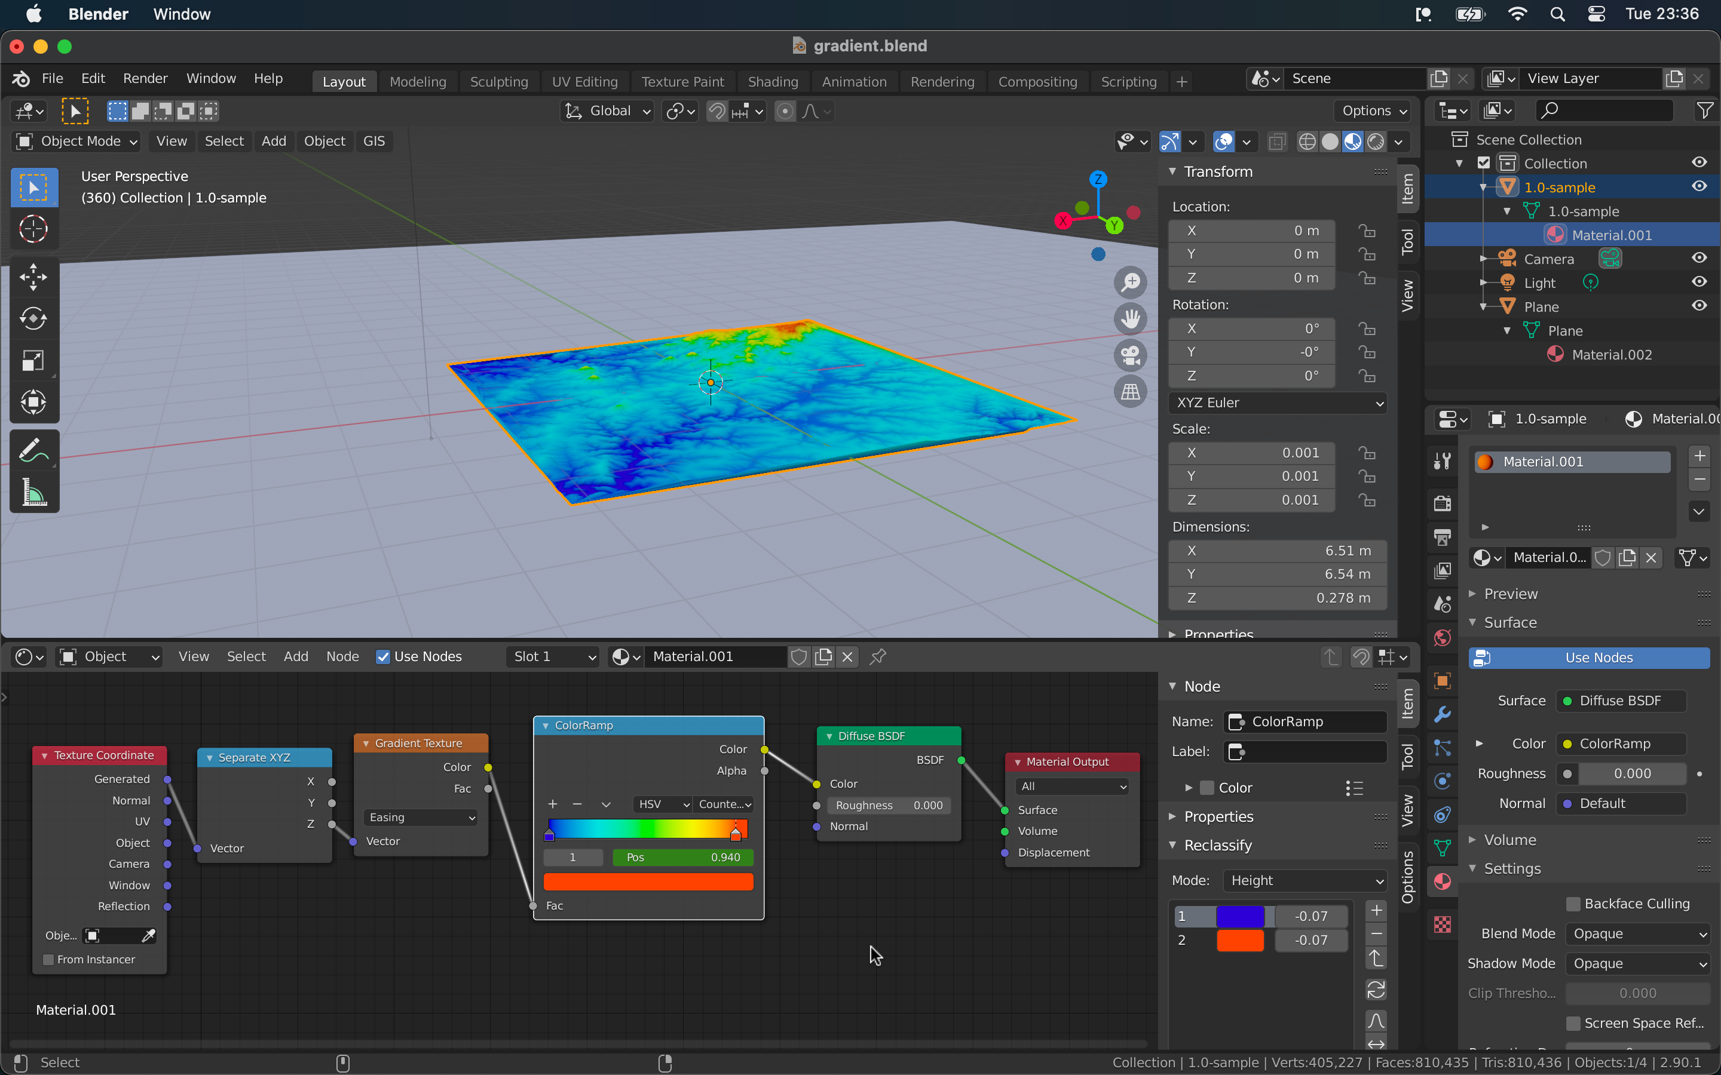The image size is (1721, 1075).
Task: Open the modifier wrench properties tab
Action: click(x=1442, y=714)
